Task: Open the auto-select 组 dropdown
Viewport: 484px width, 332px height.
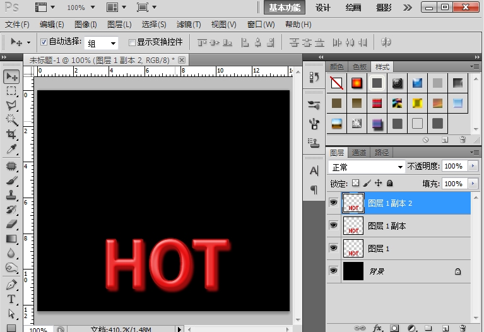Action: point(101,44)
